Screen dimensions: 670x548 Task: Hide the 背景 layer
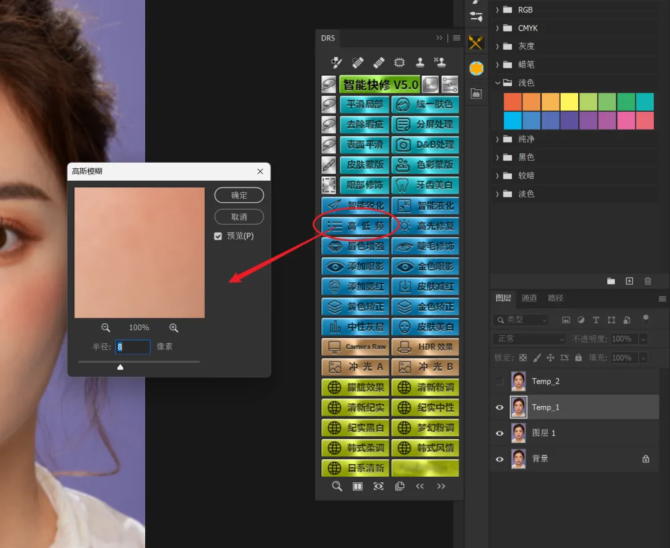point(499,459)
